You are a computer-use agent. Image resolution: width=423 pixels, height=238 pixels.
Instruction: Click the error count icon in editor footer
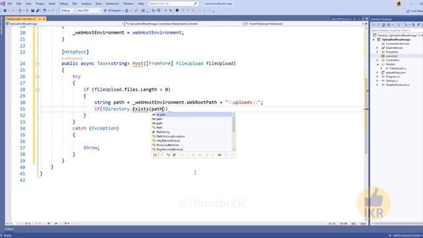(26, 223)
